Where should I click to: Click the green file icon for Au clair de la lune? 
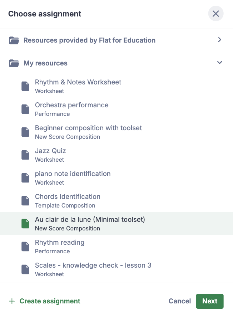(25, 224)
